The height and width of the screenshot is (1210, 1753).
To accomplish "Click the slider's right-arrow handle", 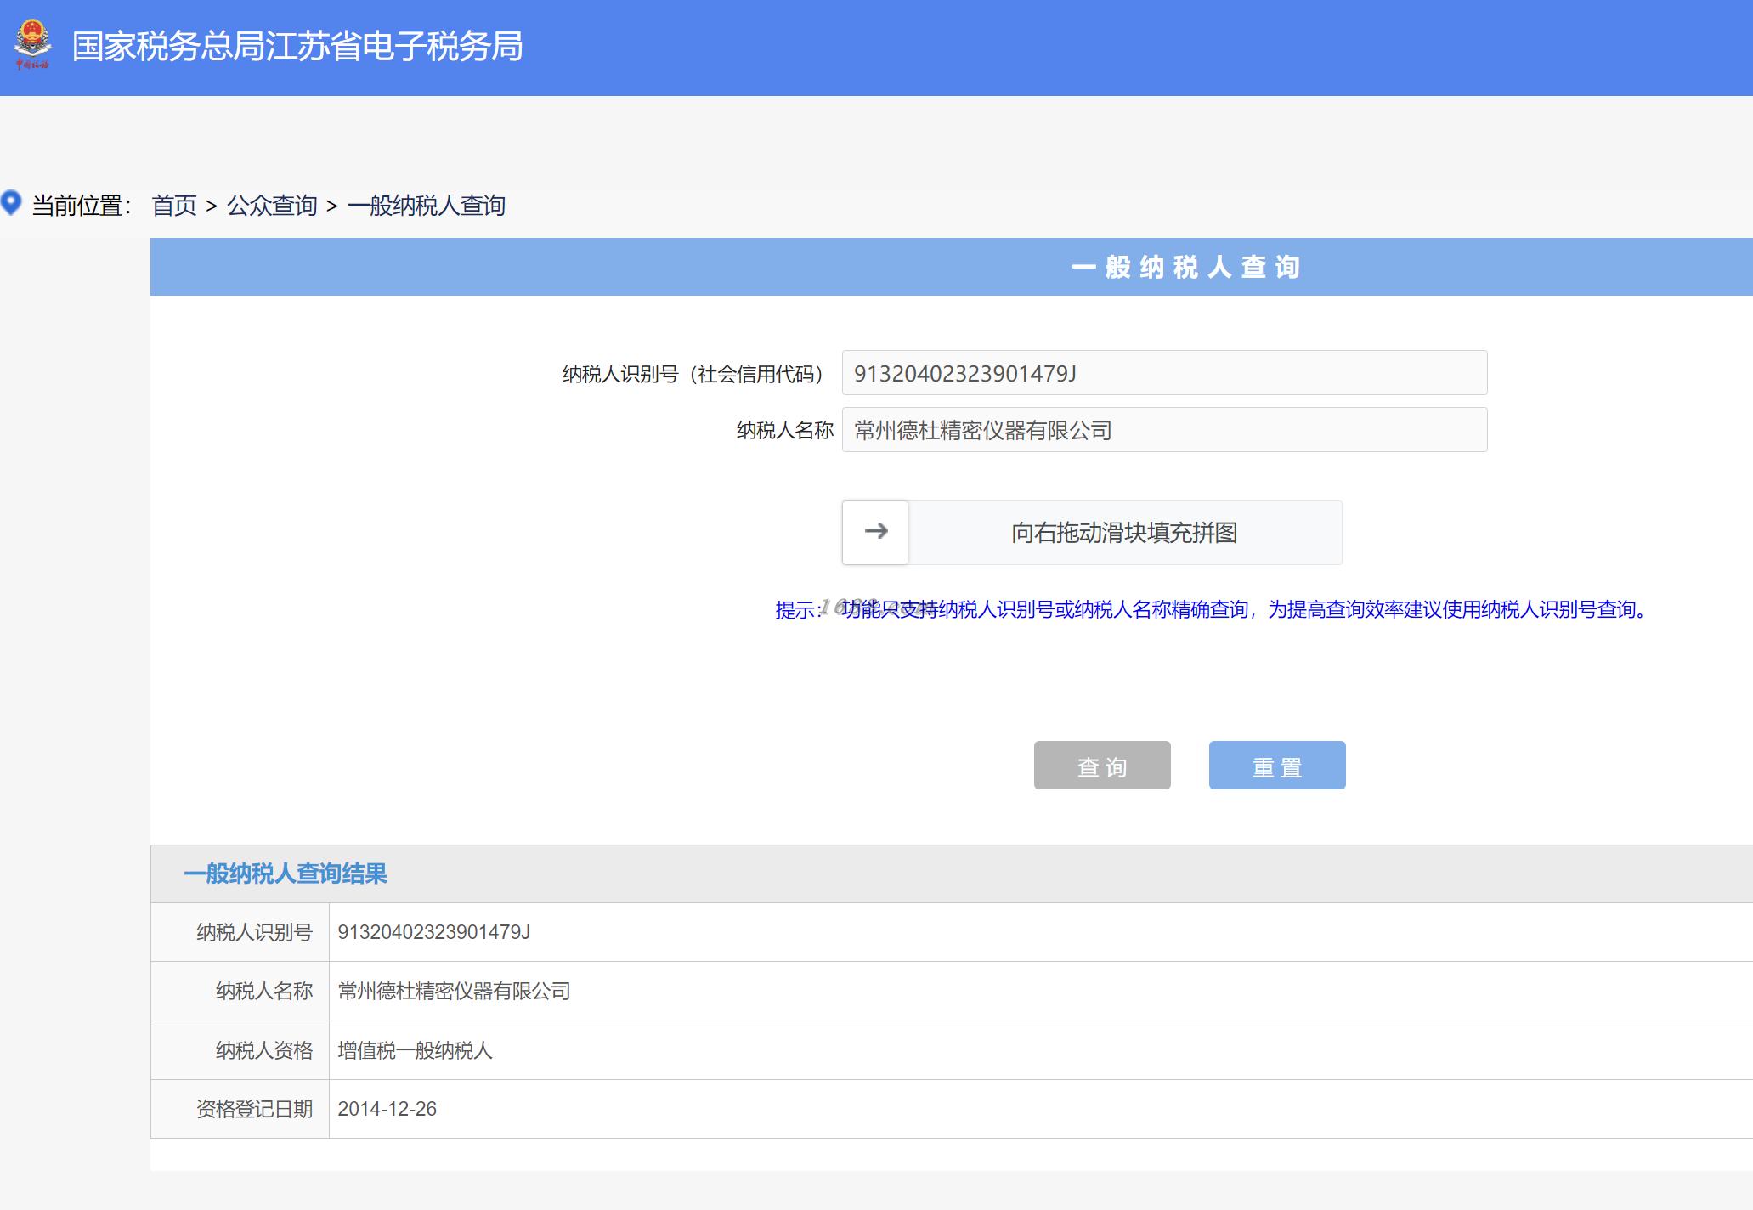I will [x=875, y=532].
